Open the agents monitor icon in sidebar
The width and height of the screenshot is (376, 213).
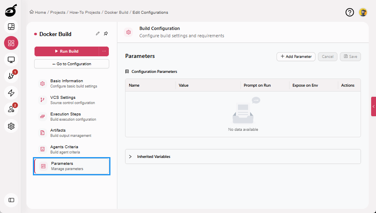11,60
